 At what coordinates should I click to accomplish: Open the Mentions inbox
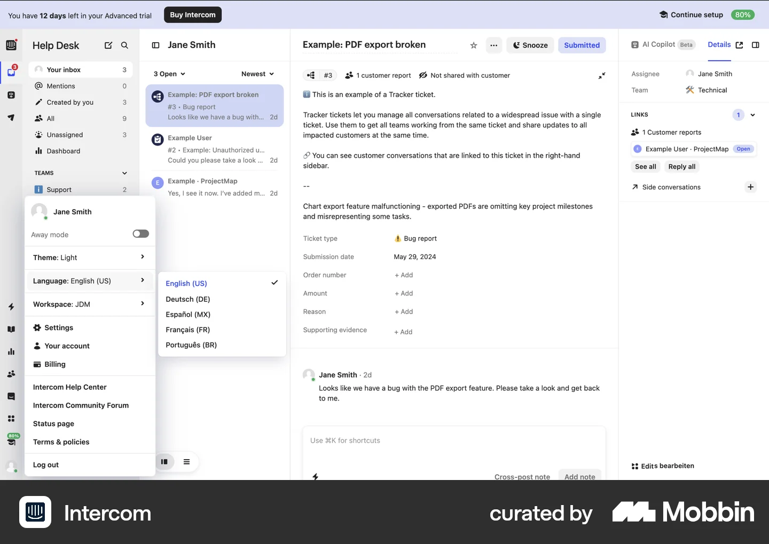click(81, 86)
